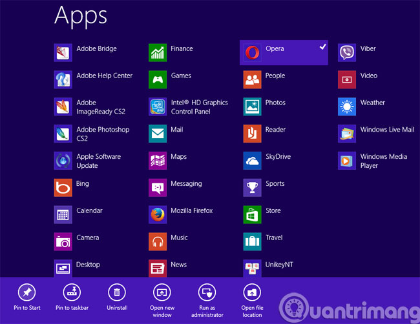Image resolution: width=420 pixels, height=324 pixels.
Task: Launch Windows Live Mail icon
Action: pos(347,134)
